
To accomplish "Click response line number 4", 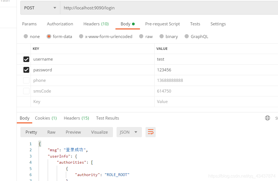I will pos(31,162).
